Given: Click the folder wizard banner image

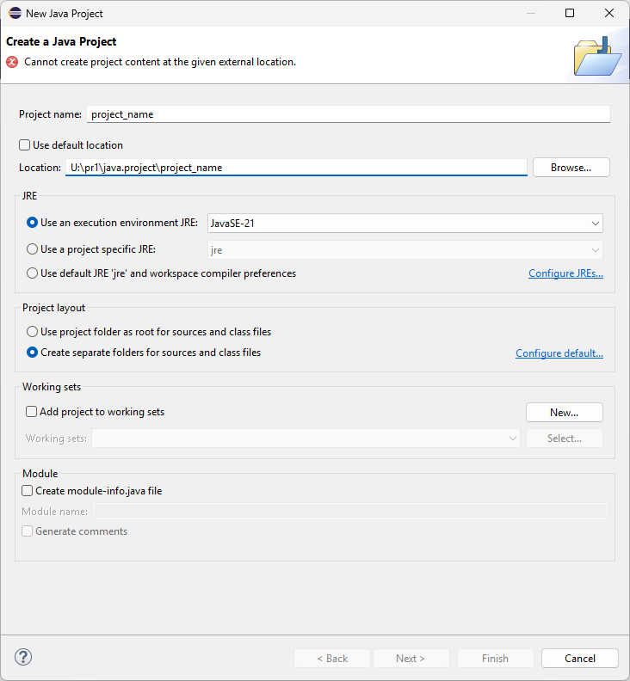Looking at the screenshot, I should [x=596, y=56].
